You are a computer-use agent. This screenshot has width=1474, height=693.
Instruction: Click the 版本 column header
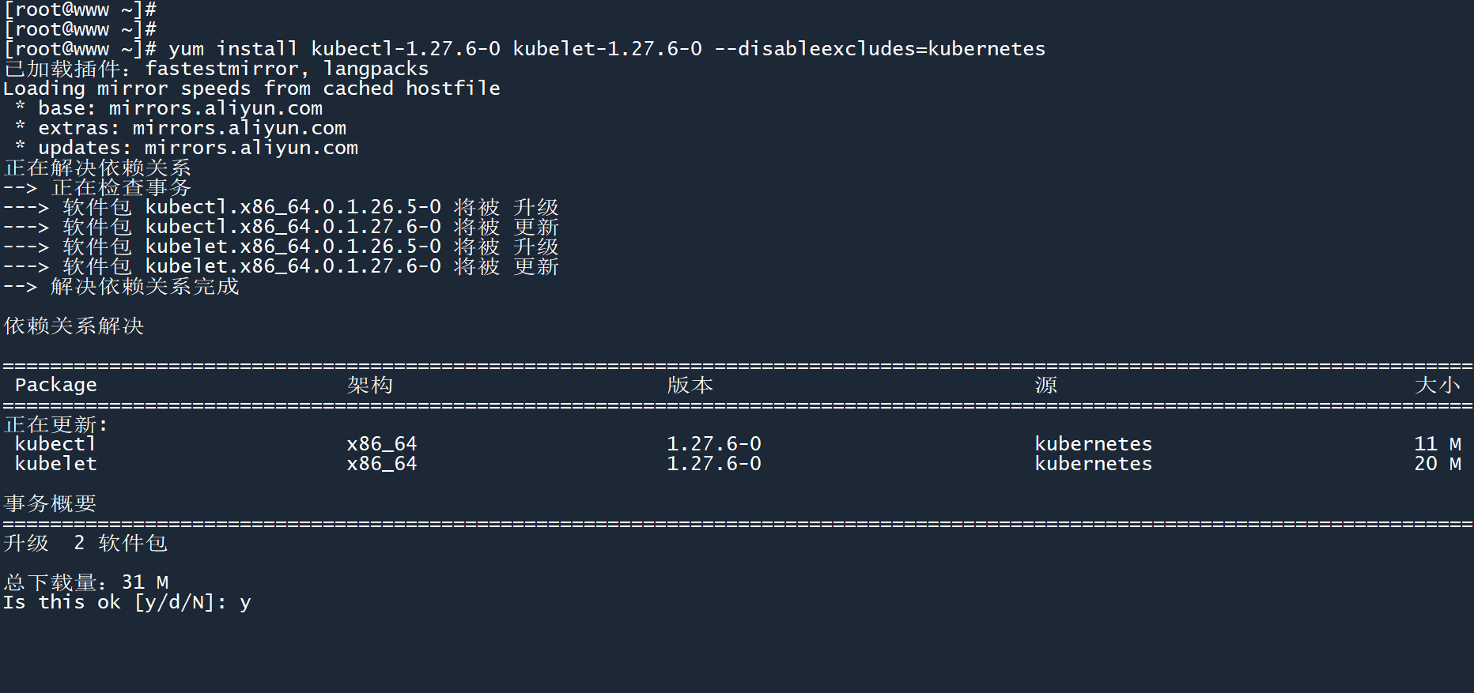pos(690,385)
